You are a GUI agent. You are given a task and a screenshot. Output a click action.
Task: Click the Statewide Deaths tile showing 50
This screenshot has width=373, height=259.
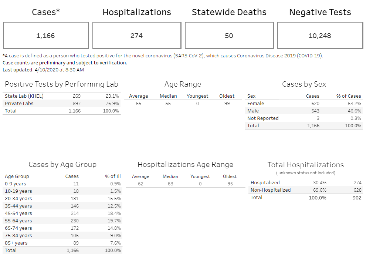tap(229, 36)
